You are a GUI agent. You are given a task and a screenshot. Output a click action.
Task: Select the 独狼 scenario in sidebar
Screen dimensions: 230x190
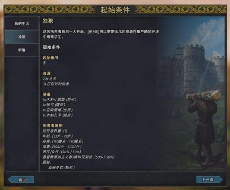[x=22, y=37]
